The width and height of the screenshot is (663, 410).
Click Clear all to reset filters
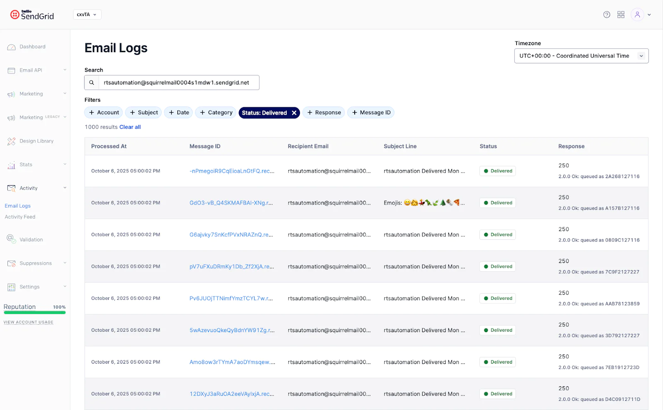(130, 127)
